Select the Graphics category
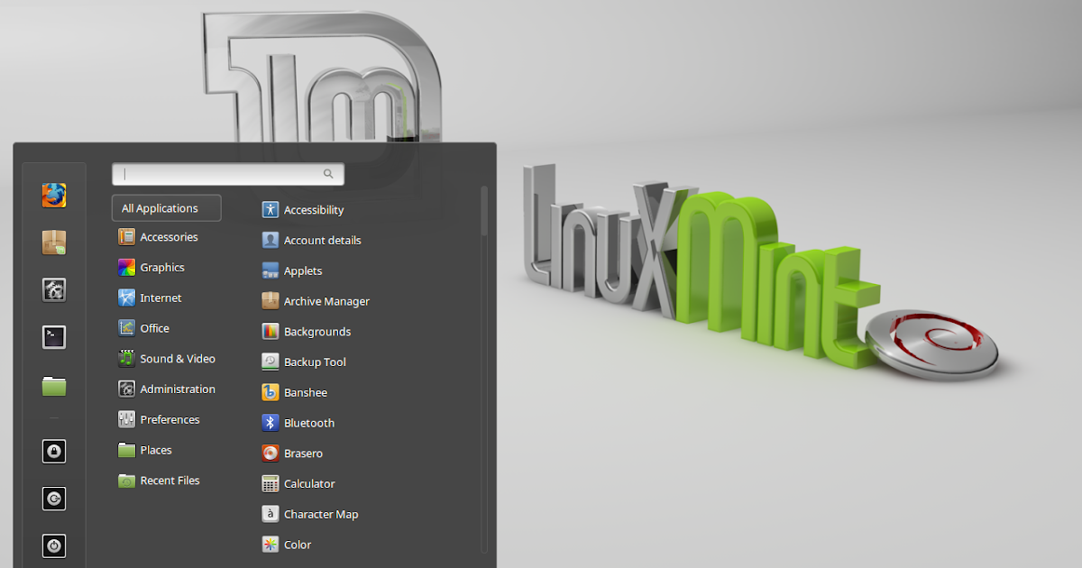The image size is (1082, 568). (162, 267)
